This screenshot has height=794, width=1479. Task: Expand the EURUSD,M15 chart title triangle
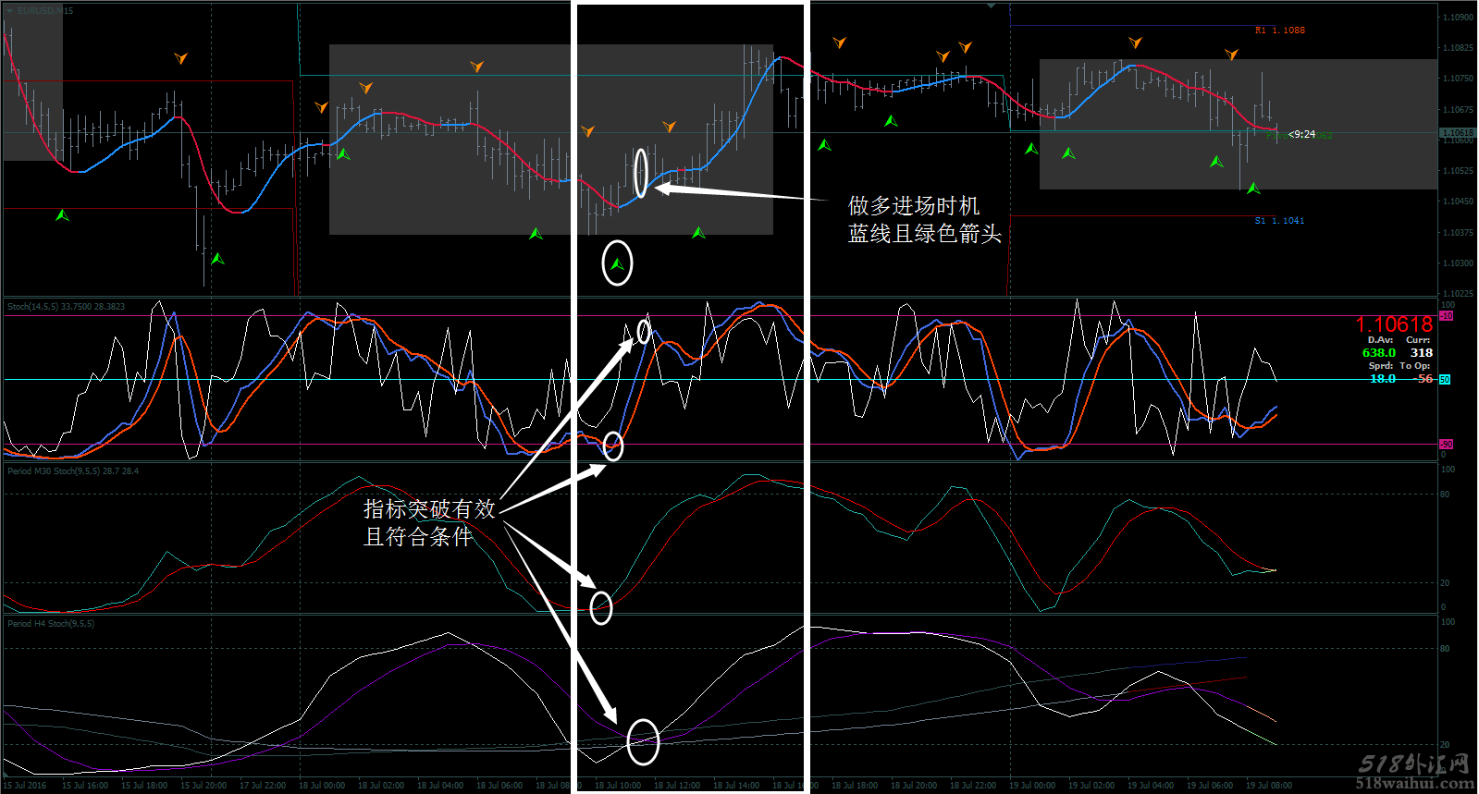(x=10, y=10)
